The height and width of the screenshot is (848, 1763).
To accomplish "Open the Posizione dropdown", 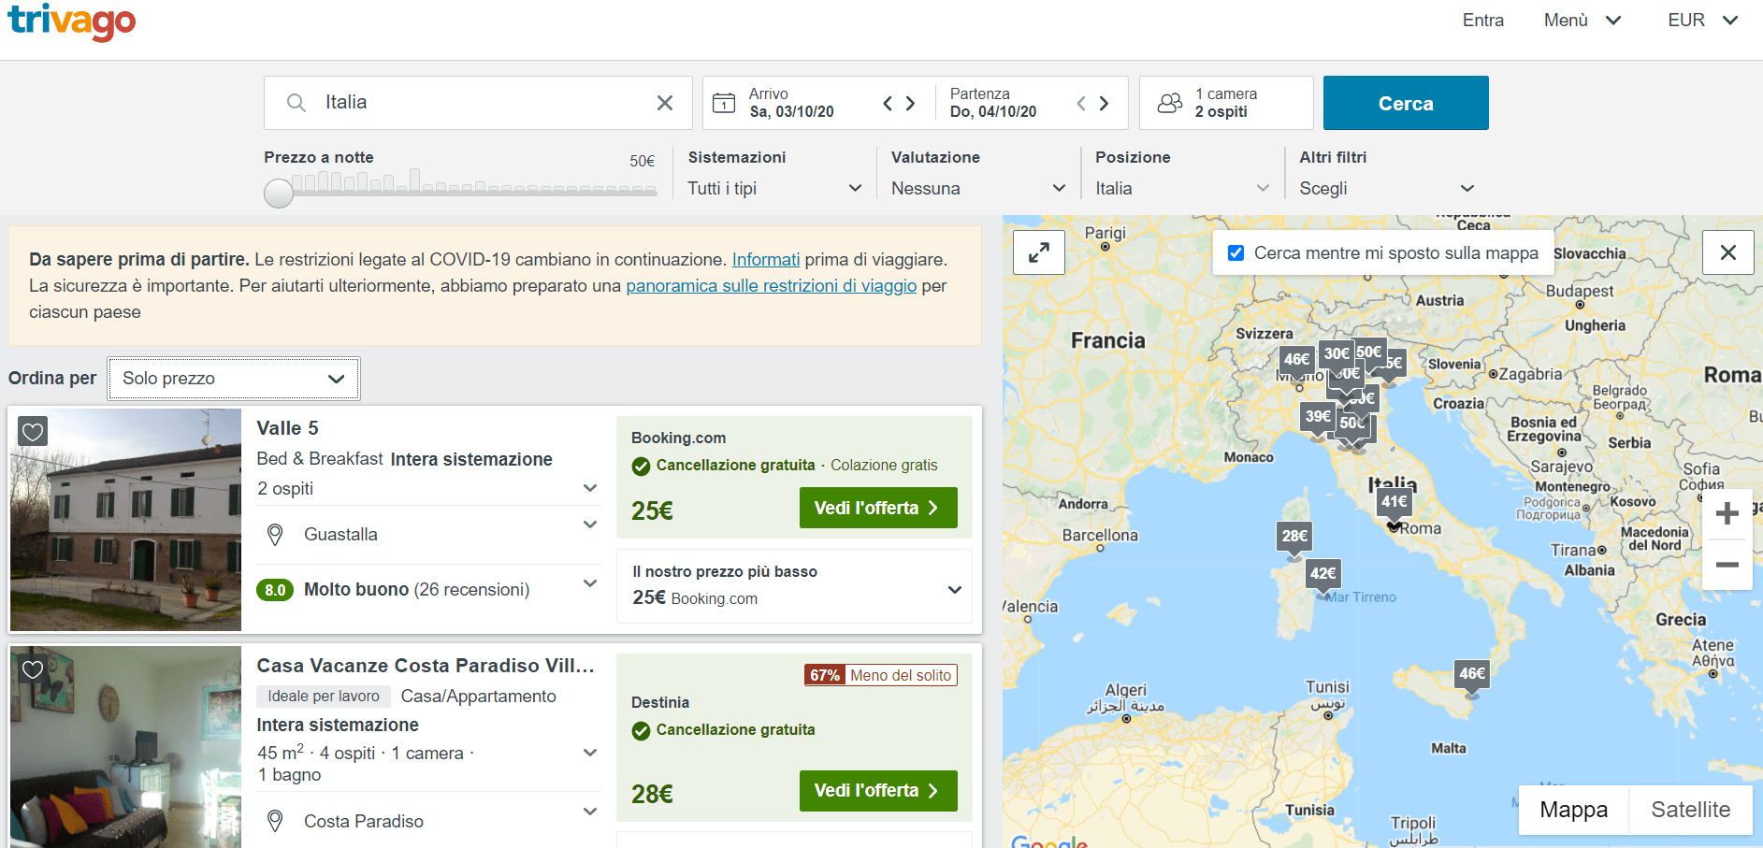I will [x=1182, y=188].
